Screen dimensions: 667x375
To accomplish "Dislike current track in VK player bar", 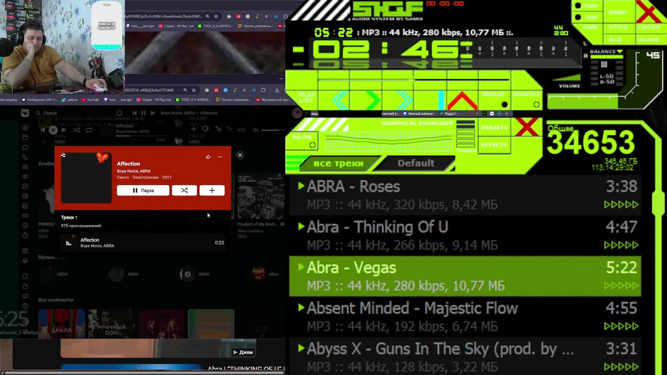I will 205,129.
